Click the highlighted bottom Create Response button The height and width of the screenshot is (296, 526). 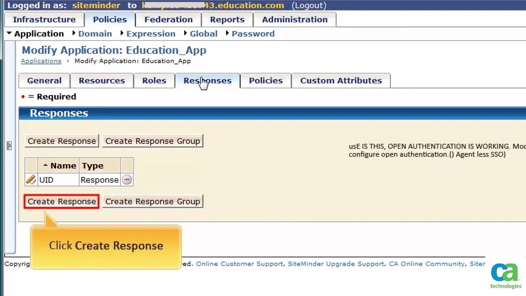(62, 201)
